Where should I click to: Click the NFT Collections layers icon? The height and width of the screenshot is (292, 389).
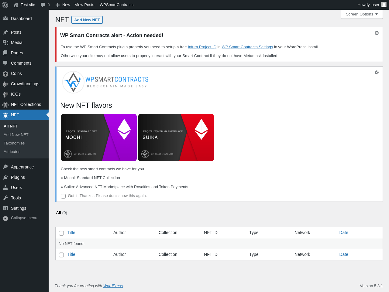click(x=5, y=105)
